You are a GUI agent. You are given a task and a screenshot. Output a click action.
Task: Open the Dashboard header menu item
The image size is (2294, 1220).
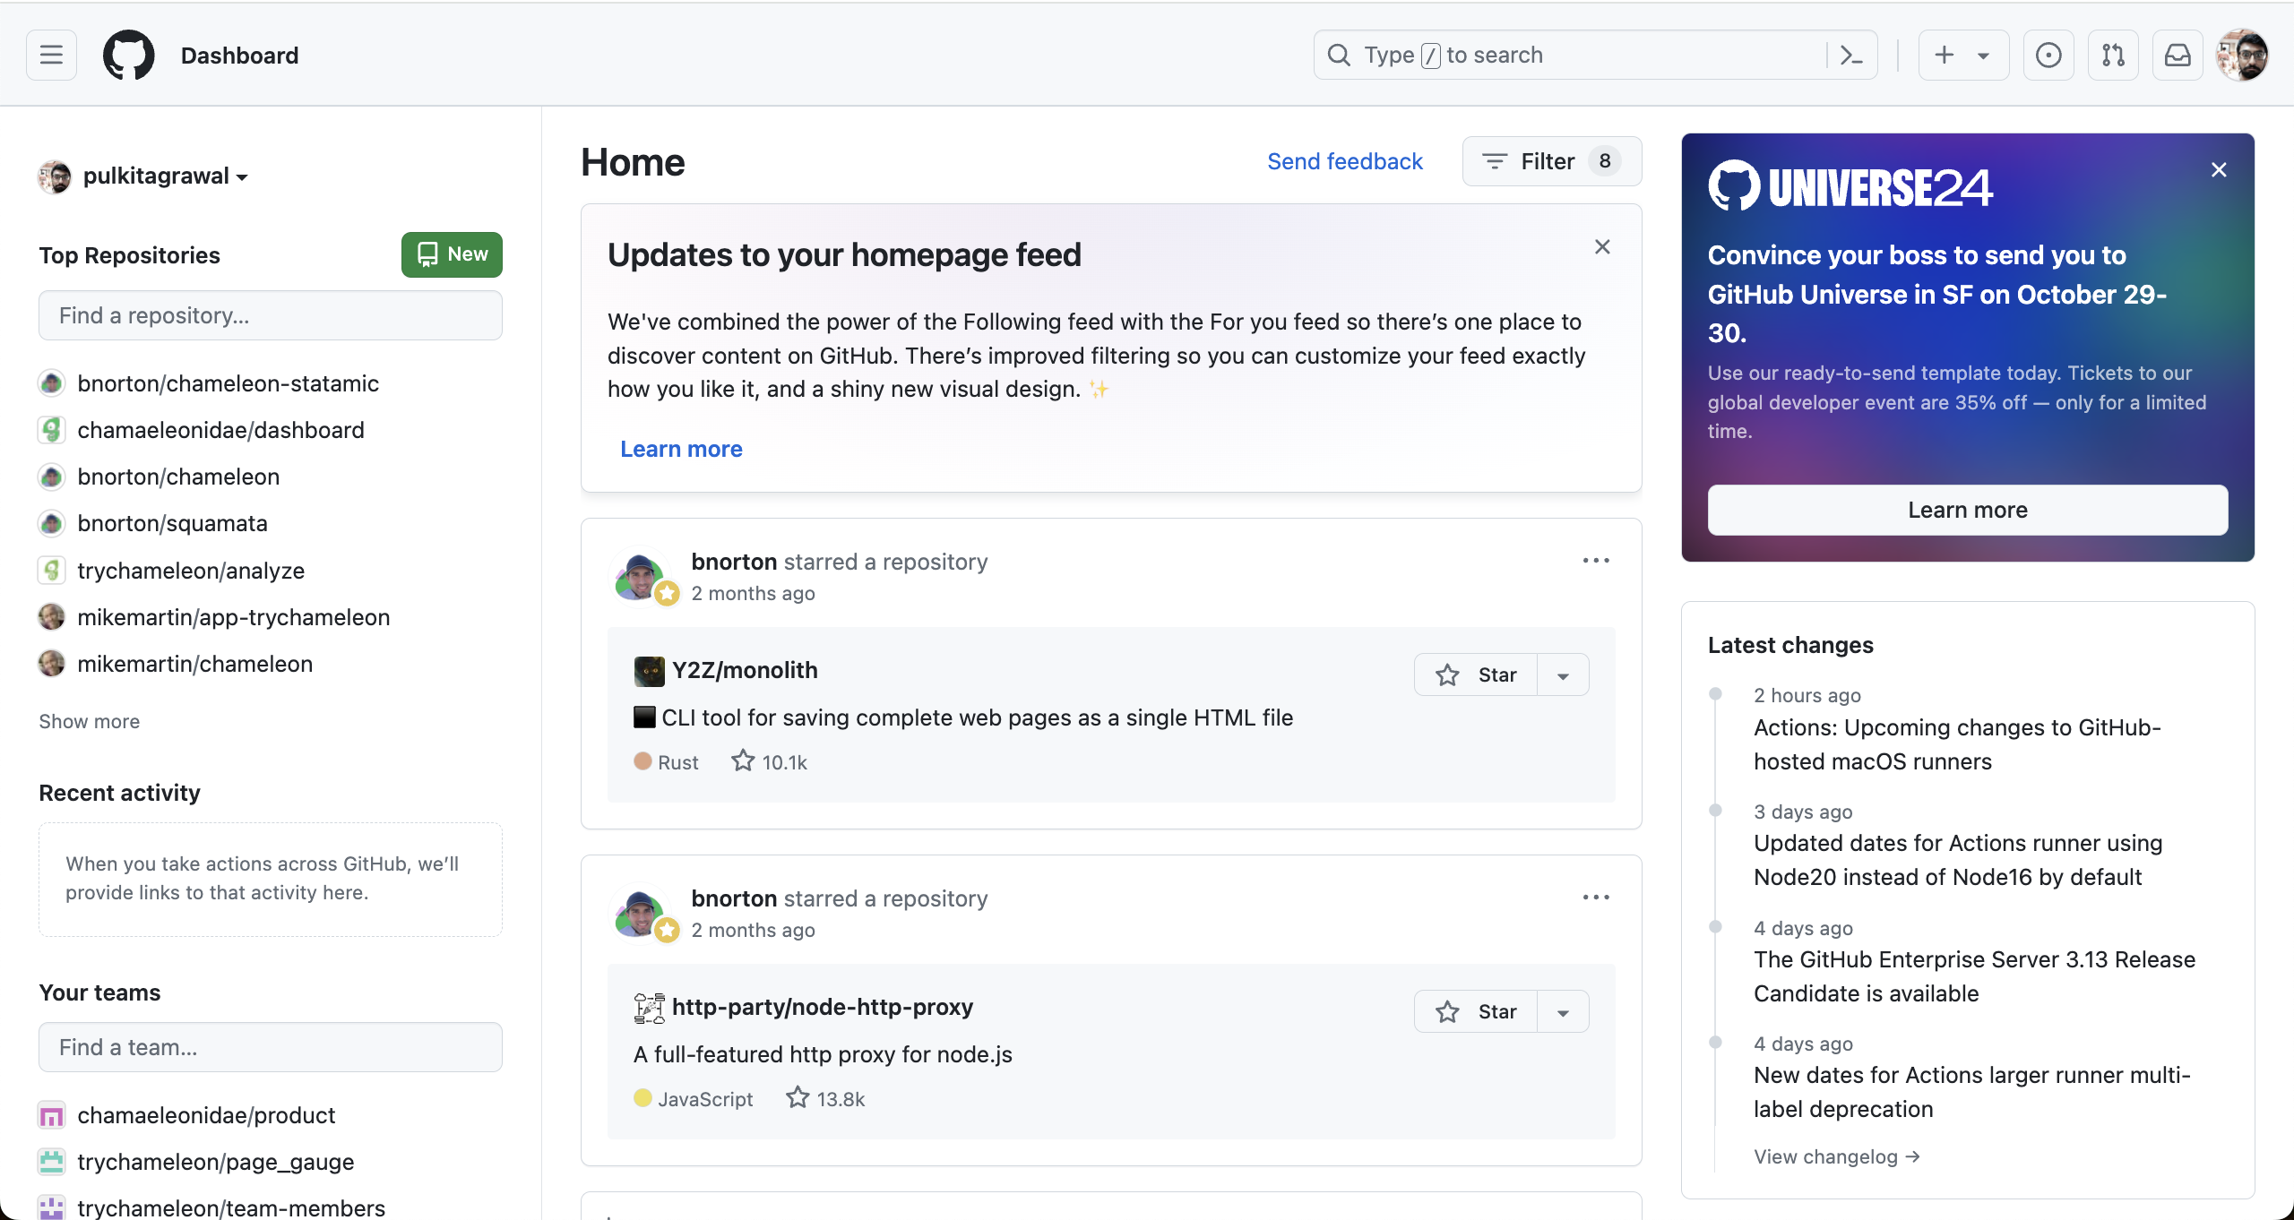(x=239, y=55)
